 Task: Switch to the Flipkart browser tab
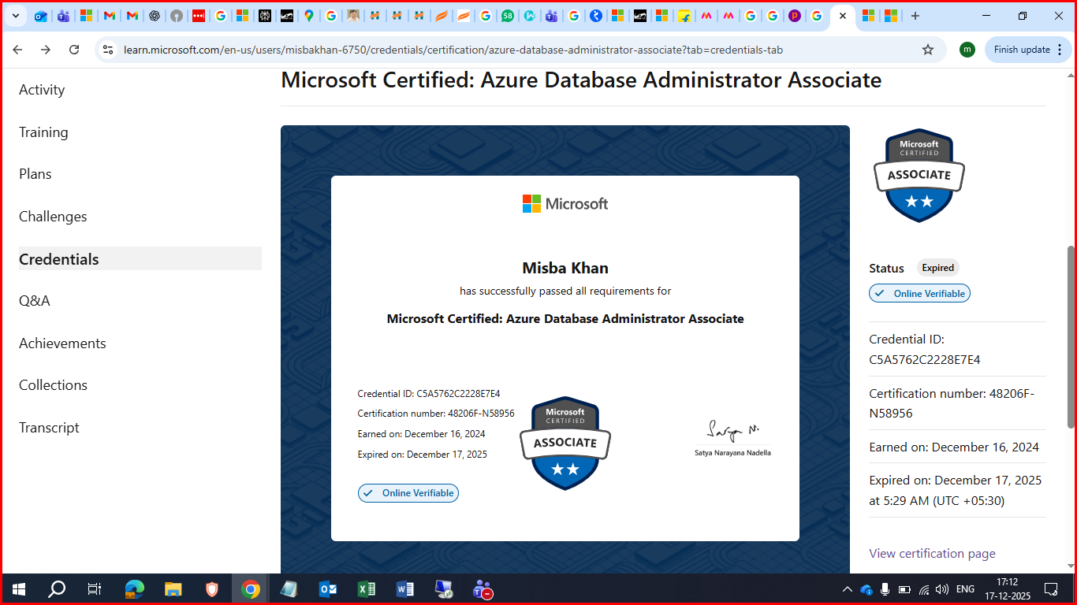click(x=684, y=16)
